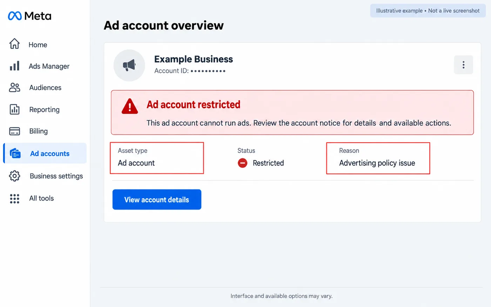This screenshot has height=307, width=491.
Task: Click the red warning triangle icon
Action: coord(130,106)
